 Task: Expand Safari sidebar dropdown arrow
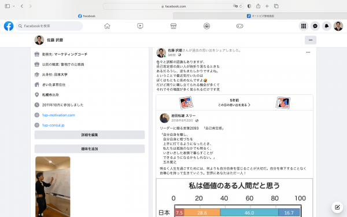[x=14, y=6]
